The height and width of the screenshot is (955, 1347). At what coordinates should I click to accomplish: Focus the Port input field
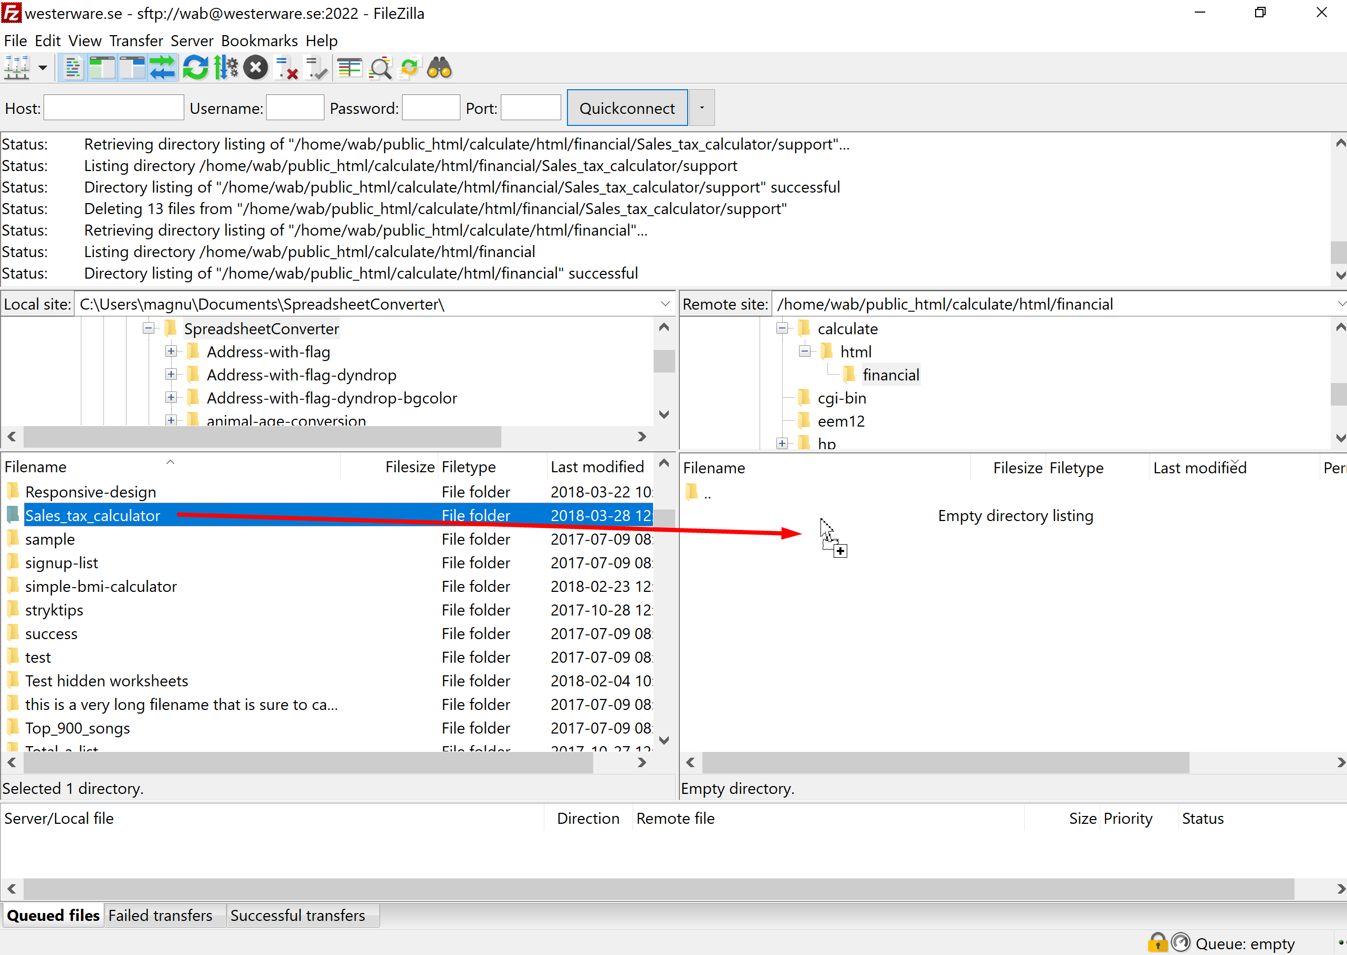(x=531, y=108)
